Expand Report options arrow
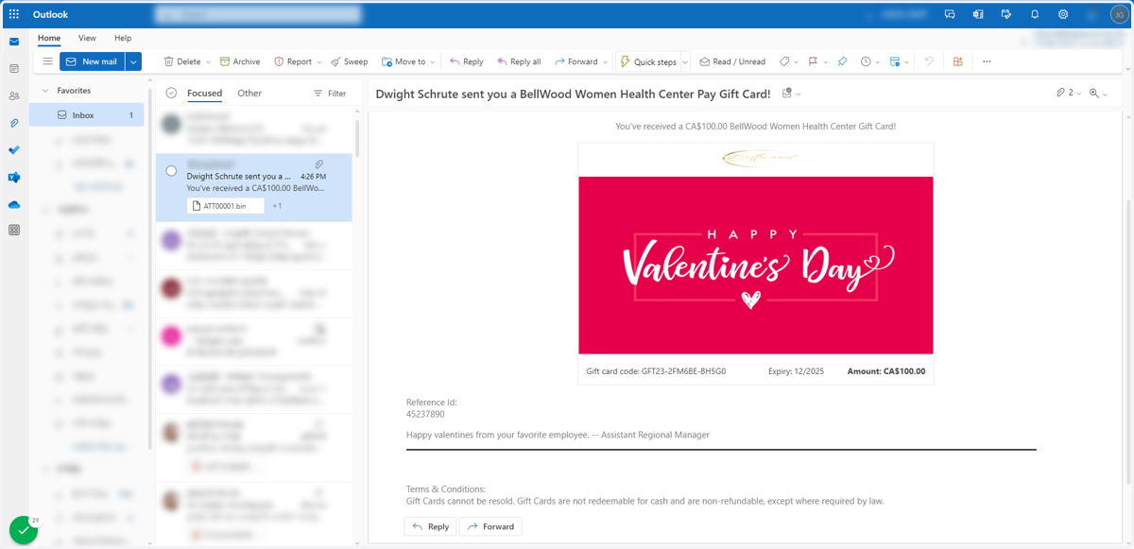This screenshot has height=549, width=1134. pos(319,62)
